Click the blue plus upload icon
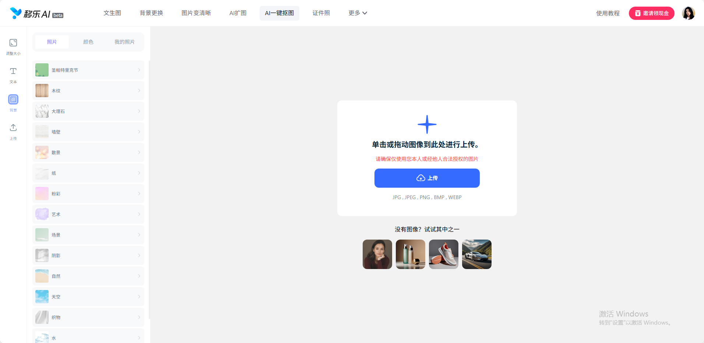The height and width of the screenshot is (343, 704). pyautogui.click(x=427, y=124)
